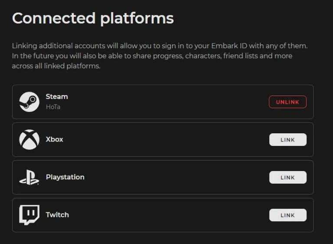Click the Steam logo icon

(x=29, y=102)
